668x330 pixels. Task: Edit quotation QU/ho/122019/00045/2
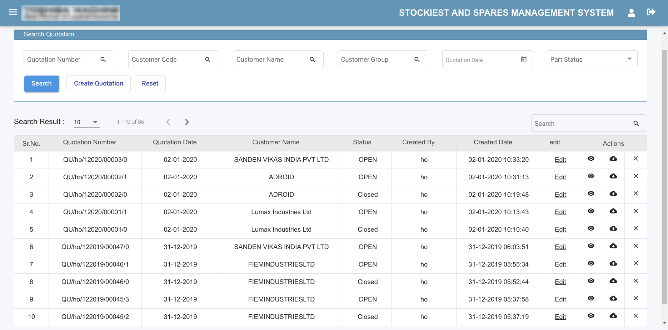560,317
